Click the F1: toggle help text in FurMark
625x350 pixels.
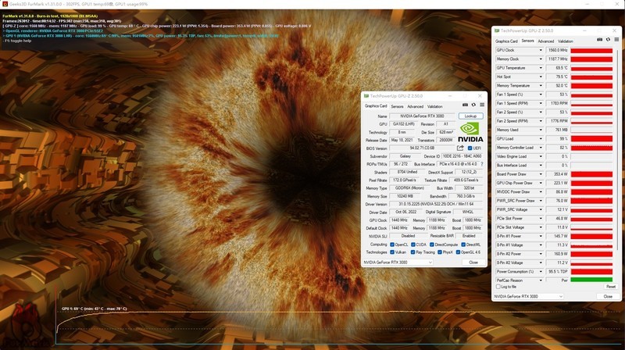[x=16, y=41]
